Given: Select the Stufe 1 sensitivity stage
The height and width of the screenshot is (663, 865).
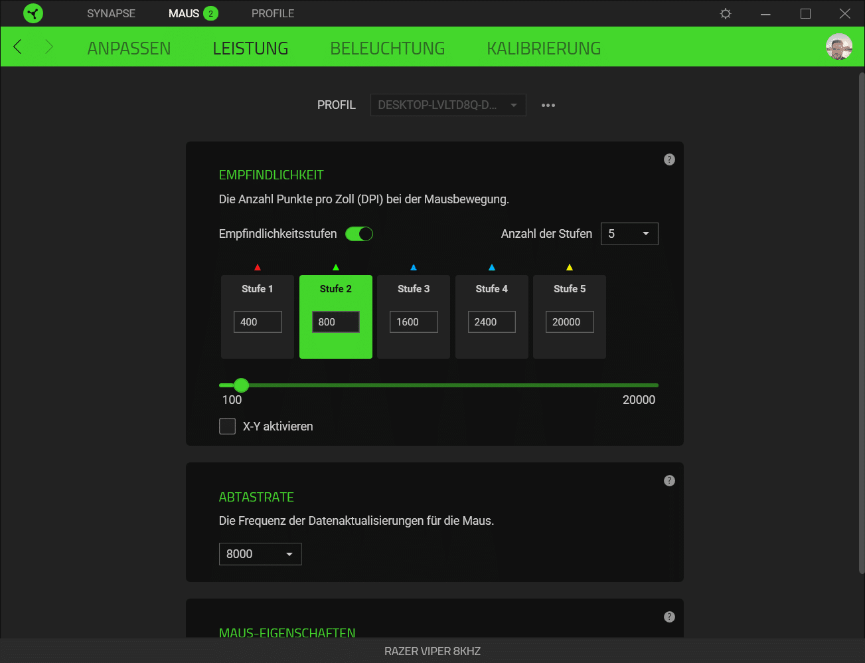Looking at the screenshot, I should (x=258, y=290).
